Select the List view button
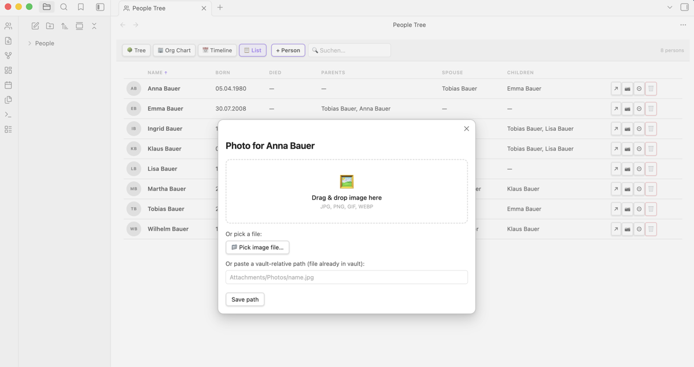Image resolution: width=694 pixels, height=367 pixels. 253,50
